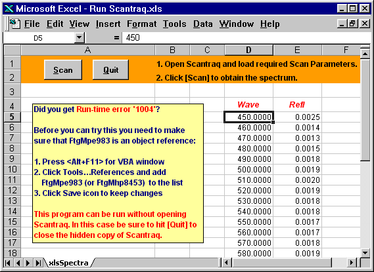The height and width of the screenshot is (272, 374).
Task: Click the formula bar equals sign
Action: tap(116, 38)
